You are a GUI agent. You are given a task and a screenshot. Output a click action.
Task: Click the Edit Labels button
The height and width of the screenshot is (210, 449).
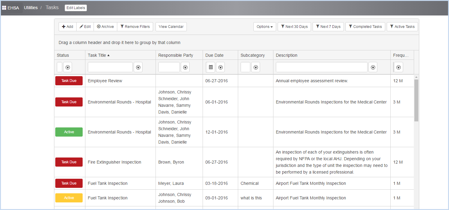[x=76, y=8]
